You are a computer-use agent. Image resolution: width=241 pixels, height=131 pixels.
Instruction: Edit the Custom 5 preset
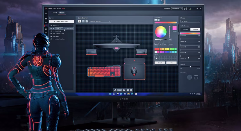(199, 58)
